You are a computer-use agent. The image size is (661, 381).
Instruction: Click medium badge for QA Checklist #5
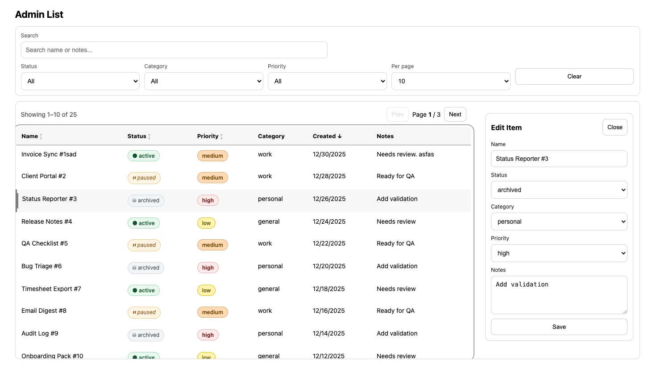tap(212, 245)
